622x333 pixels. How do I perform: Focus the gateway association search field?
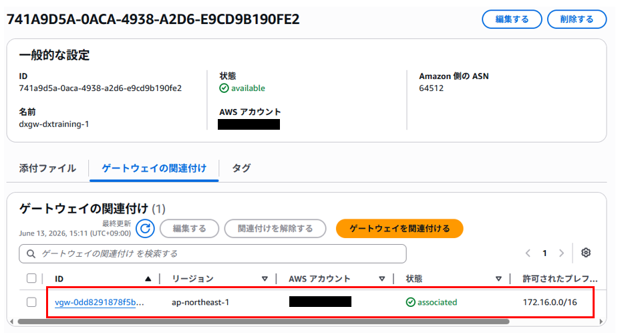pos(212,253)
